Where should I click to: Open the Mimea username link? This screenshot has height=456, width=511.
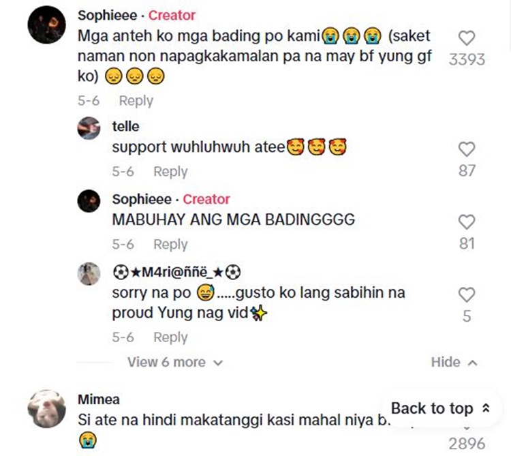pyautogui.click(x=98, y=399)
